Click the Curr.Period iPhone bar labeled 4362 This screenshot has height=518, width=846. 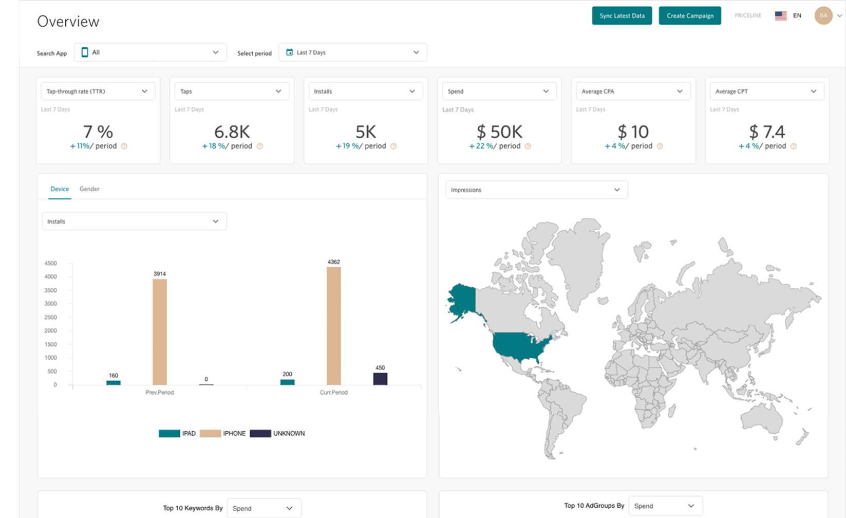(x=334, y=326)
